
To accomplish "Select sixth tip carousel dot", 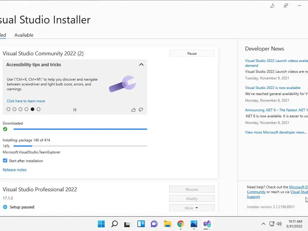I will click(38, 109).
